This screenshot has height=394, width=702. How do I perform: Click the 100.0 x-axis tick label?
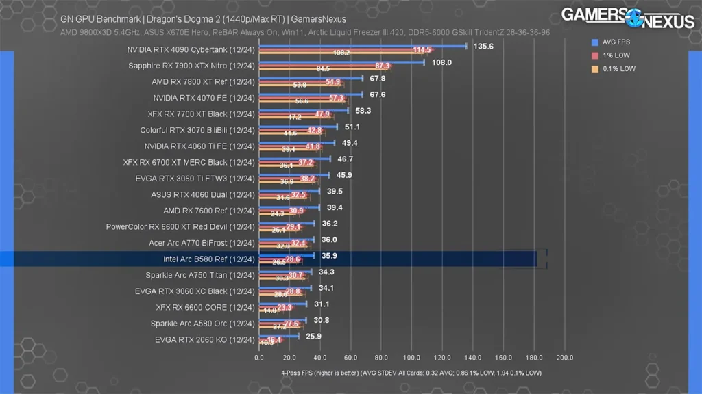coord(411,358)
